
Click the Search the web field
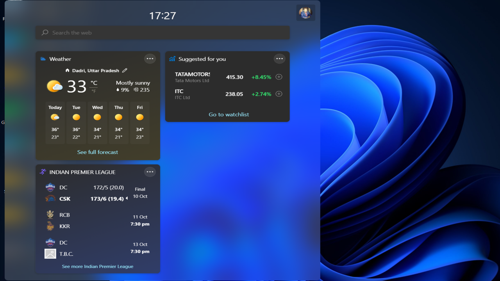(x=162, y=33)
